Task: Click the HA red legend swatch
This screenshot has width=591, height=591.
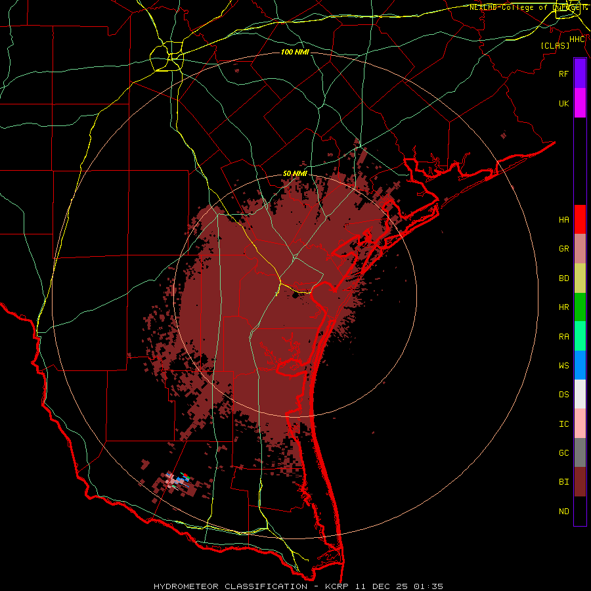Action: (x=580, y=219)
